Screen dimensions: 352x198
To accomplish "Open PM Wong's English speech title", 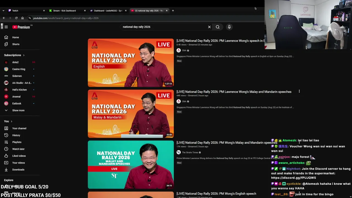I will pyautogui.click(x=216, y=194).
